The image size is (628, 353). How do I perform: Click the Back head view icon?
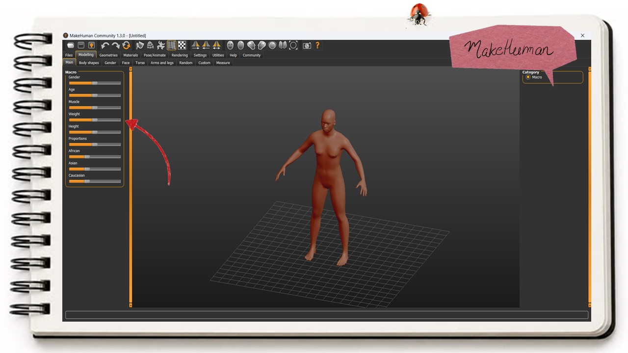[240, 46]
